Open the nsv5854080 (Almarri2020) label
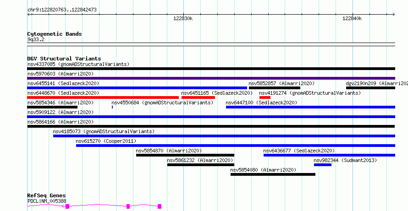Viewport: 408px width, 211px height. [263, 170]
